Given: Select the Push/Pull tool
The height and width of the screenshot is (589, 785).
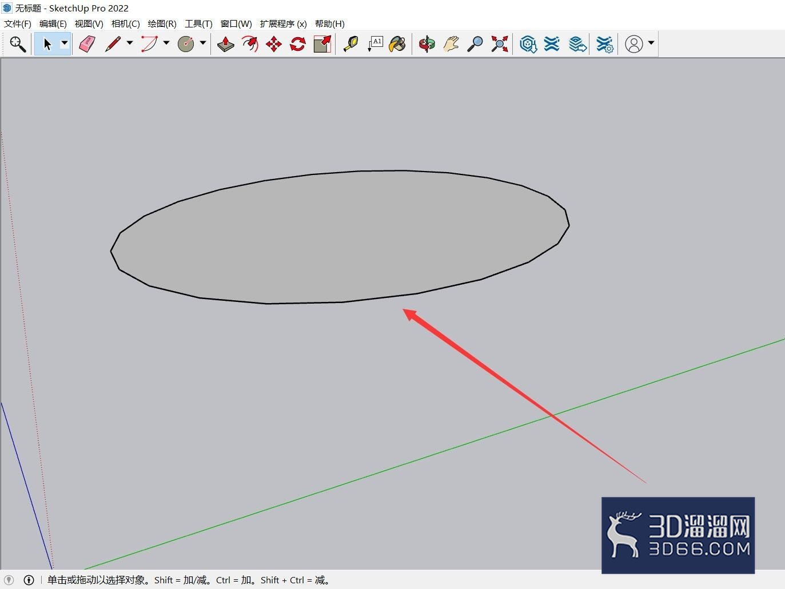Looking at the screenshot, I should click(226, 44).
